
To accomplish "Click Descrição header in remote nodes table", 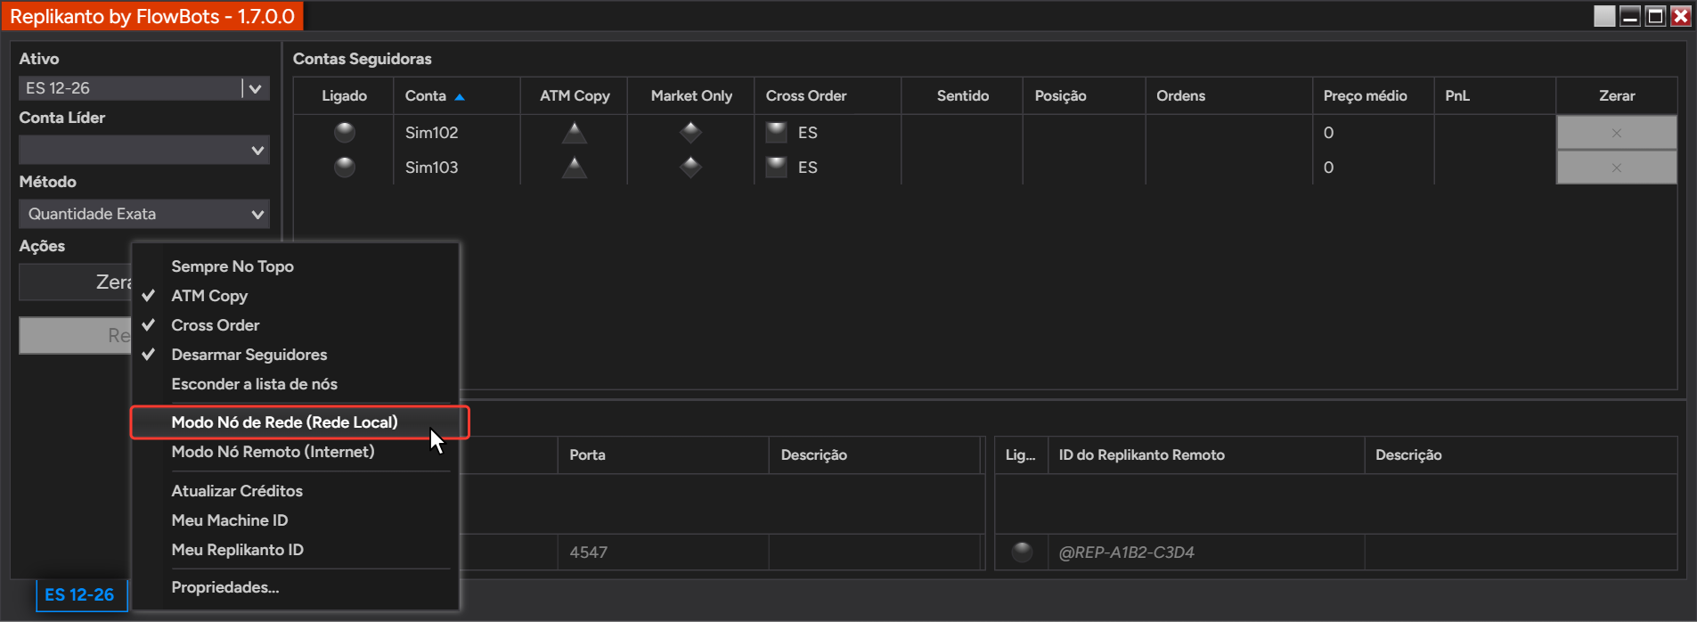I will pyautogui.click(x=1521, y=454).
